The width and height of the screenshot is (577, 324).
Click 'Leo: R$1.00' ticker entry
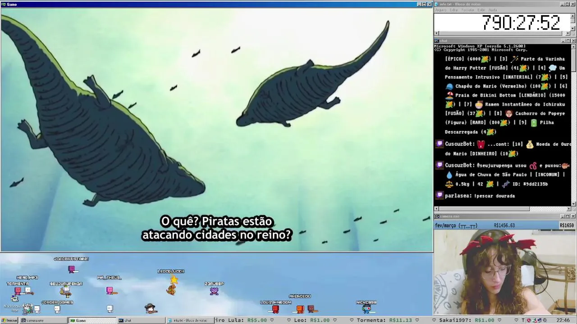tap(311, 320)
